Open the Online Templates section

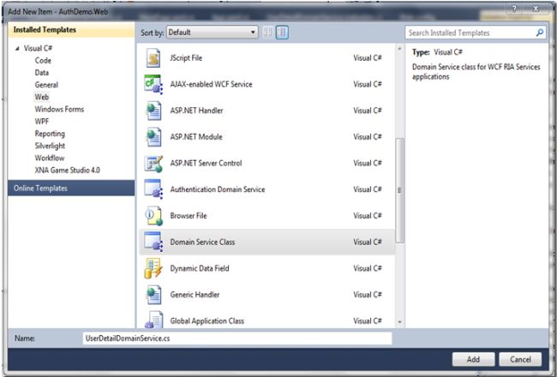(71, 188)
